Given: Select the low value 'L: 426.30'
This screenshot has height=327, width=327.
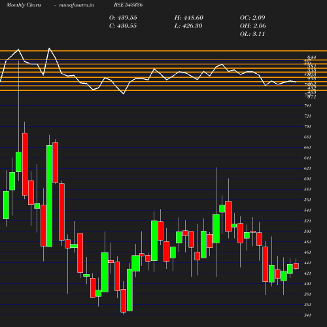Looking at the screenshot, I should pyautogui.click(x=188, y=26).
